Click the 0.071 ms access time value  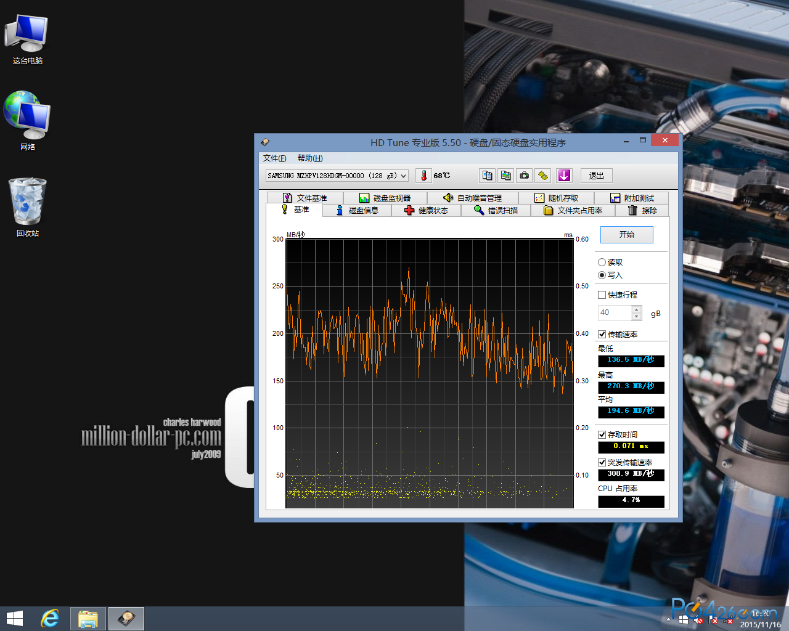click(631, 447)
